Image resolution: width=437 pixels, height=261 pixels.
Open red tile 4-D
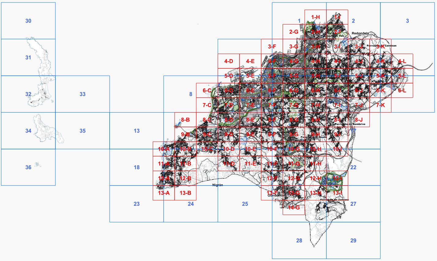228,61
